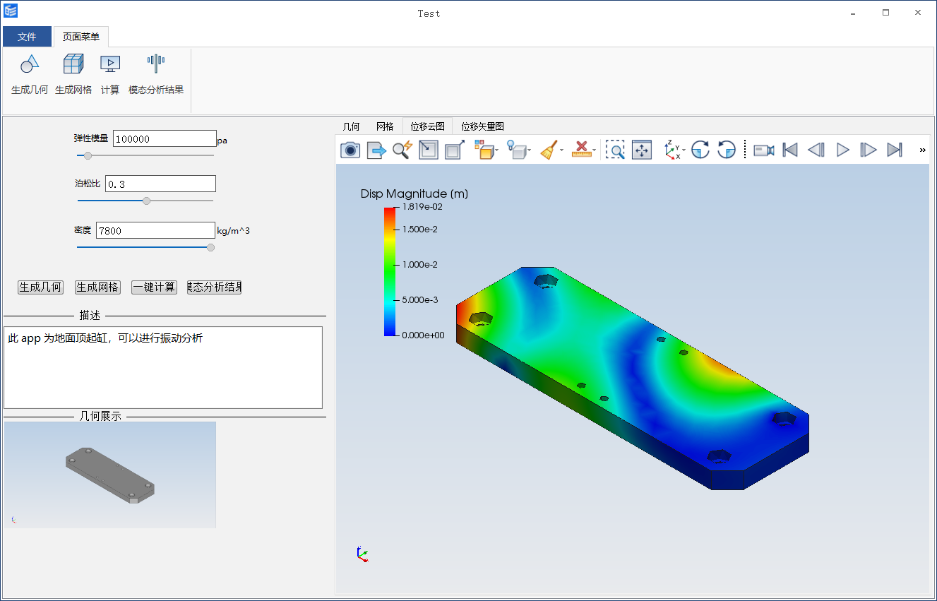The width and height of the screenshot is (937, 601).
Task: Click the 生成网格 ribbon cube icon
Action: [x=73, y=64]
